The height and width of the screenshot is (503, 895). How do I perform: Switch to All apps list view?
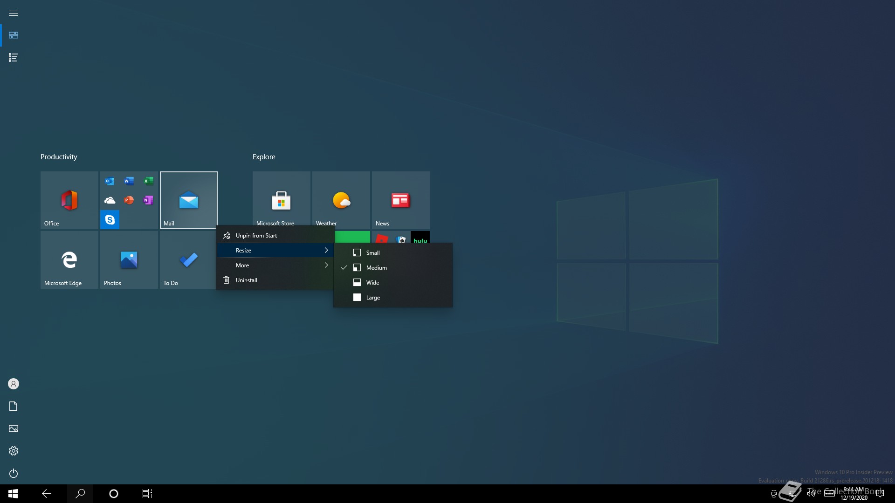click(x=14, y=58)
